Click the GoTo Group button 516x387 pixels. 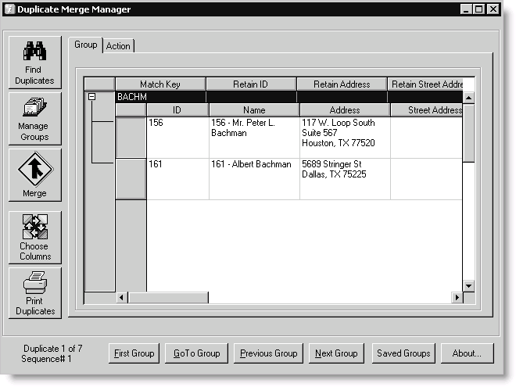click(x=196, y=353)
